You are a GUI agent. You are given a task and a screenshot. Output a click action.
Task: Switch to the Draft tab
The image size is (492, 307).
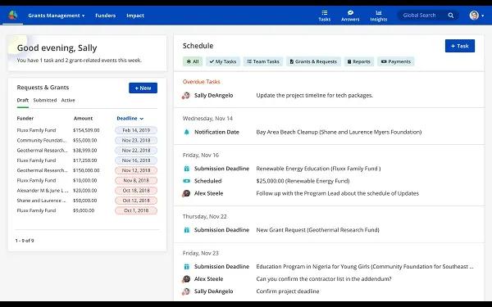tap(23, 100)
